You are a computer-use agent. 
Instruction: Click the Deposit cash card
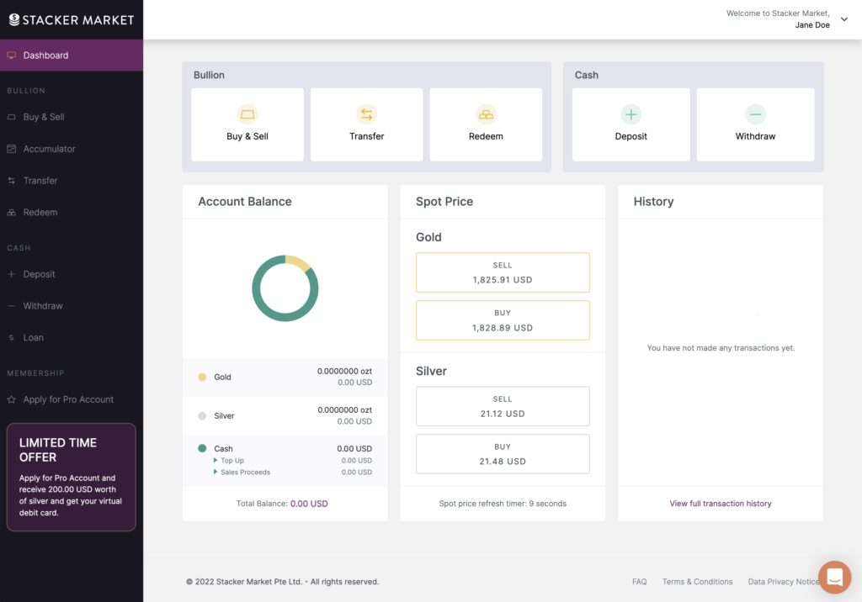(x=631, y=124)
